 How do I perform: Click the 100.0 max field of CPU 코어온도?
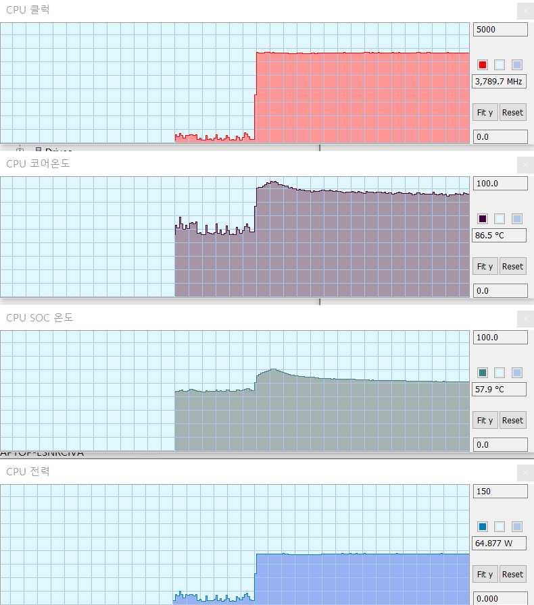[x=500, y=183]
